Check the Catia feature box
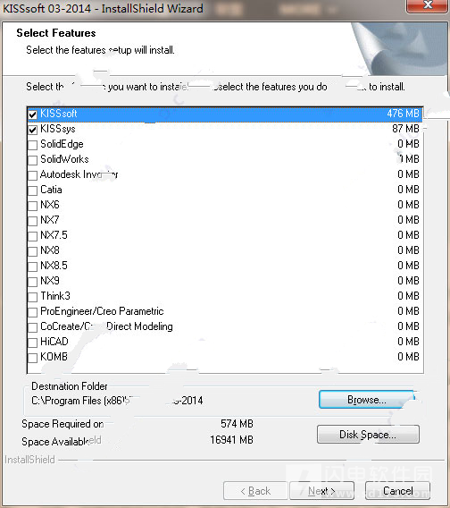 tap(32, 190)
